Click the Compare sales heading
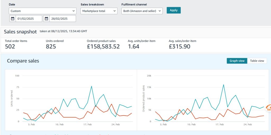This screenshot has height=135, width=271. (x=23, y=61)
